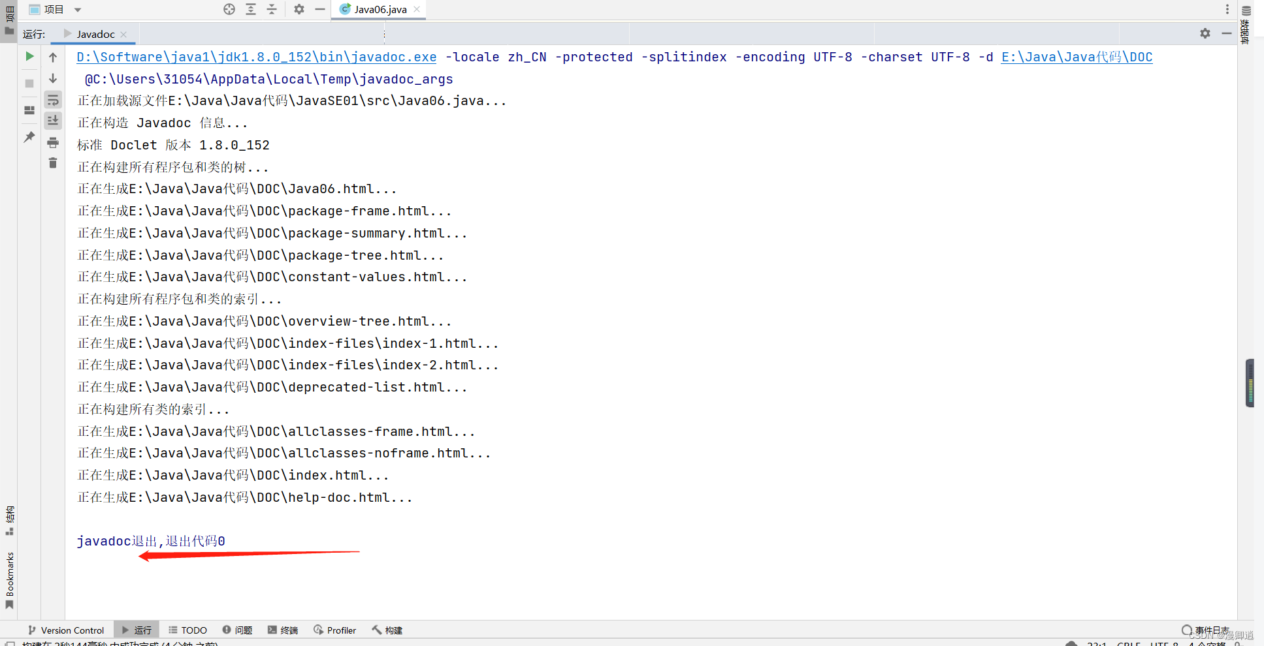
Task: Open javadoc.exe path link
Action: click(257, 57)
